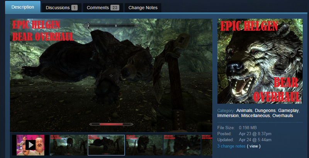Open the Immersion category link
Image resolution: width=309 pixels, height=158 pixels.
pyautogui.click(x=228, y=116)
